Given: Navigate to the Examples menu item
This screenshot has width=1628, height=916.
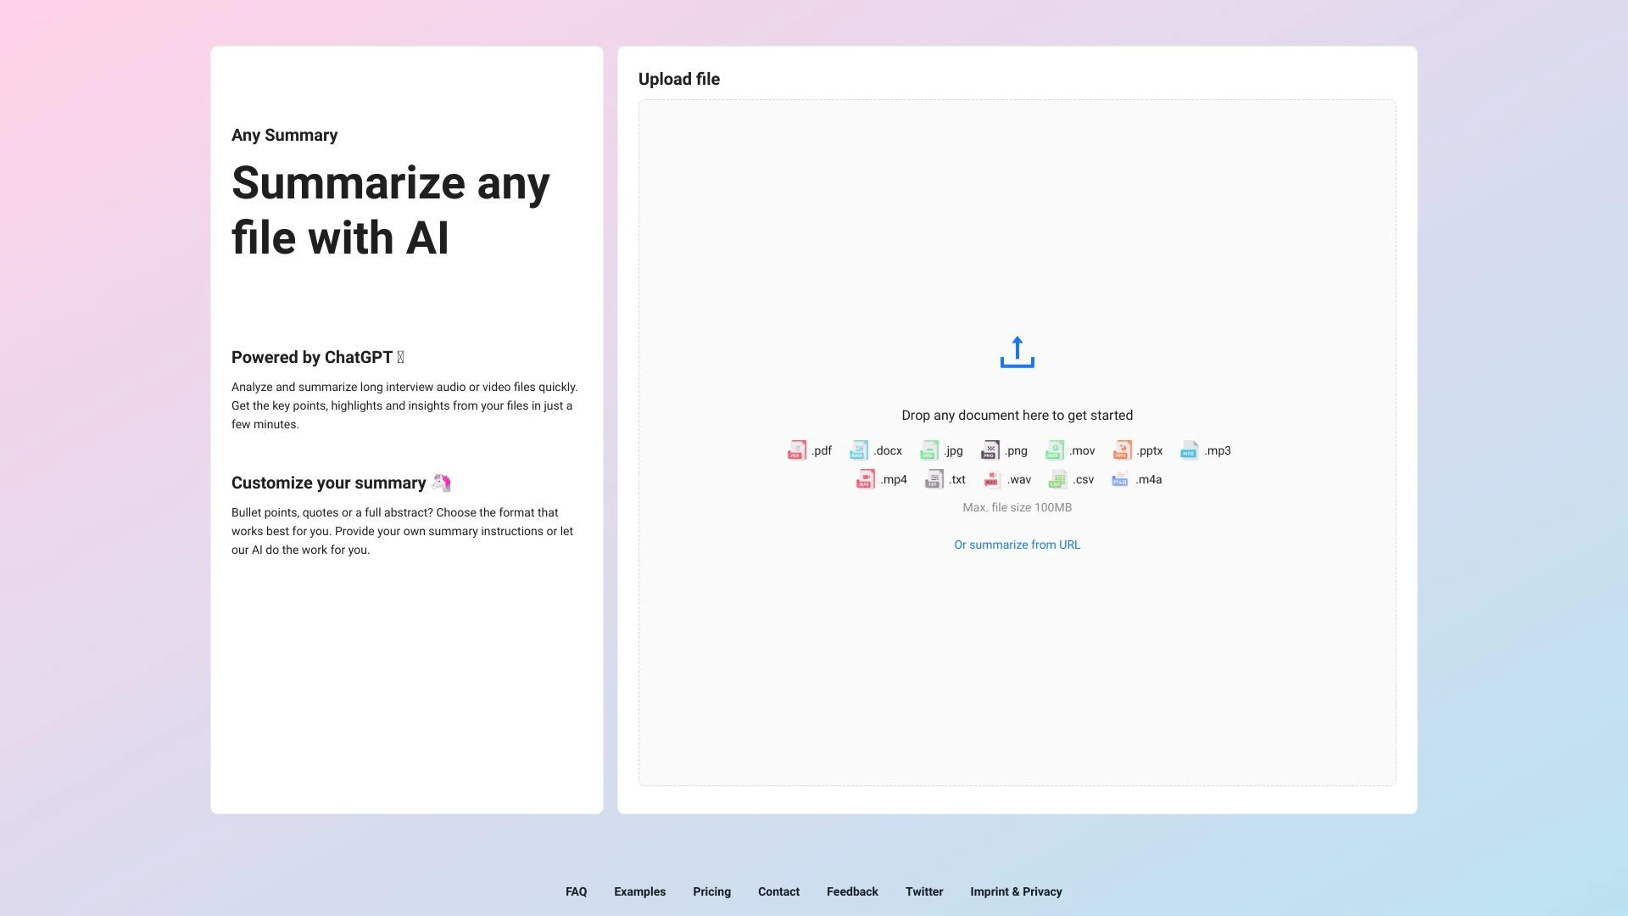Looking at the screenshot, I should pyautogui.click(x=639, y=891).
